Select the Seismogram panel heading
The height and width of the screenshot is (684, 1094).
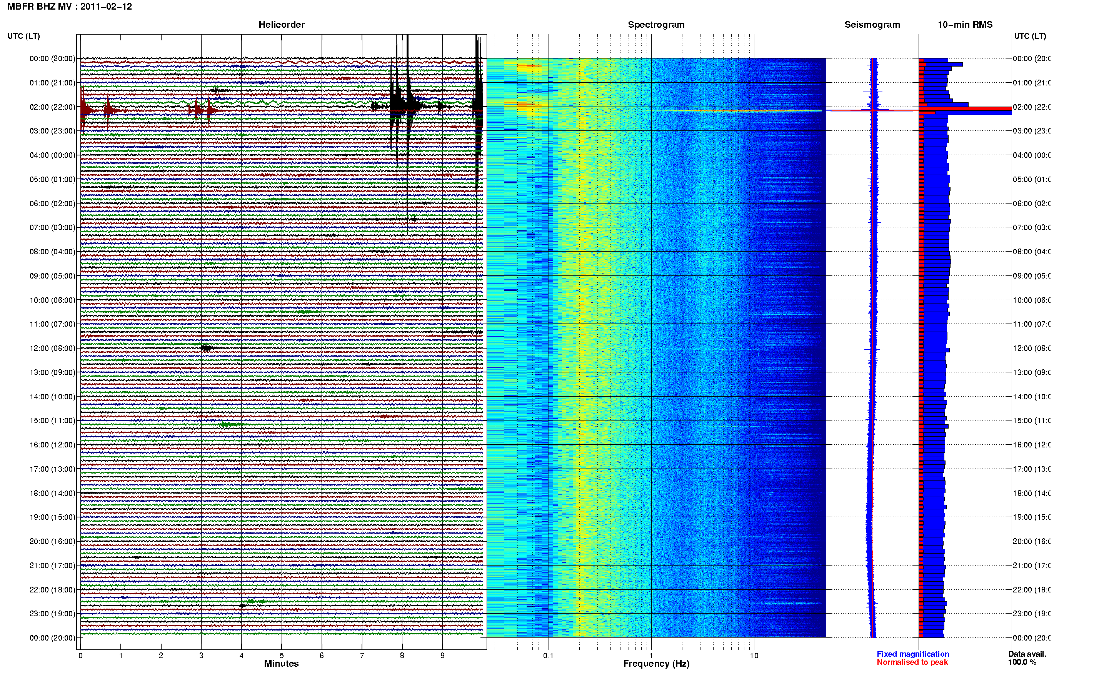[872, 25]
